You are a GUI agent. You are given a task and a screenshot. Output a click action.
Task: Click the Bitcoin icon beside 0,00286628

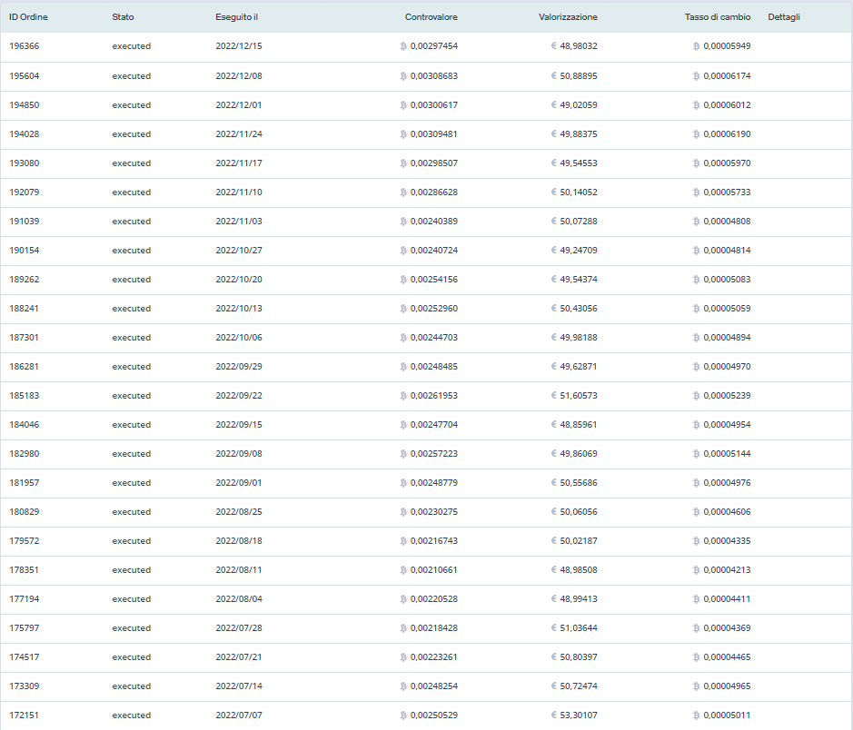tap(403, 192)
